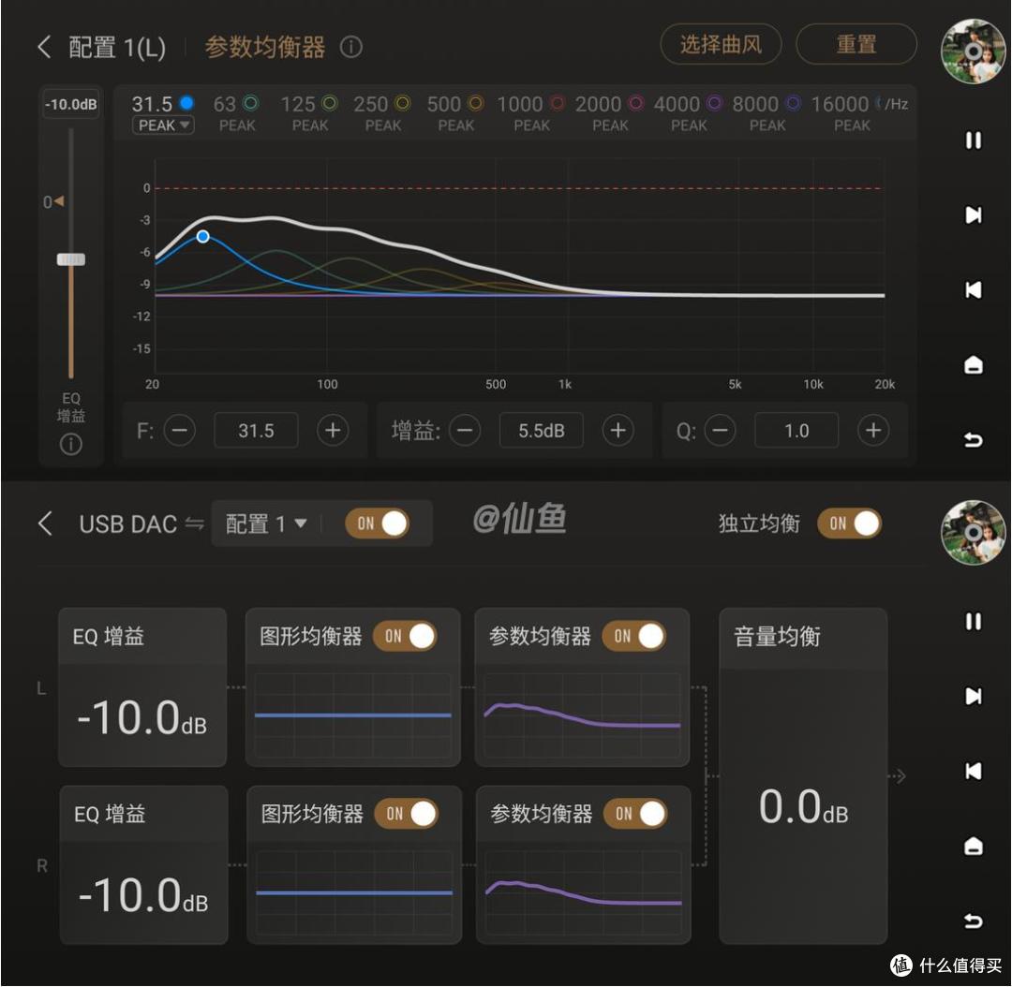Screen dimensions: 1012x987
Task: Open the 选择曲风 genre selector
Action: pyautogui.click(x=721, y=45)
